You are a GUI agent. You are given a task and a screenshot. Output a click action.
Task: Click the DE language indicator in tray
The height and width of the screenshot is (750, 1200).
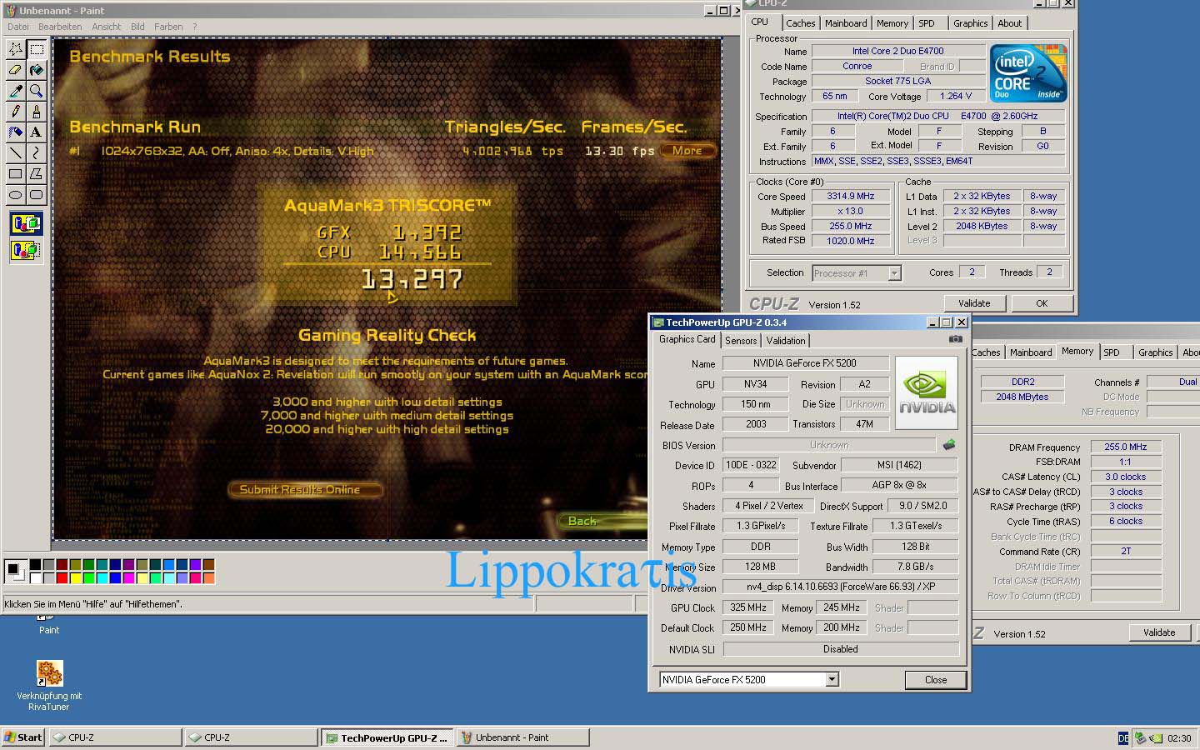(1123, 738)
